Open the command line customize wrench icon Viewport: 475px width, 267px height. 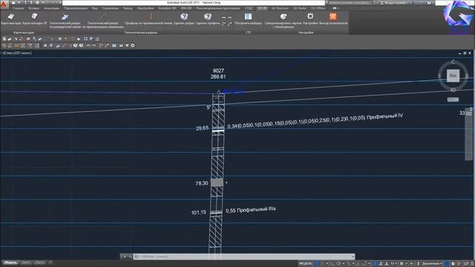click(x=131, y=257)
